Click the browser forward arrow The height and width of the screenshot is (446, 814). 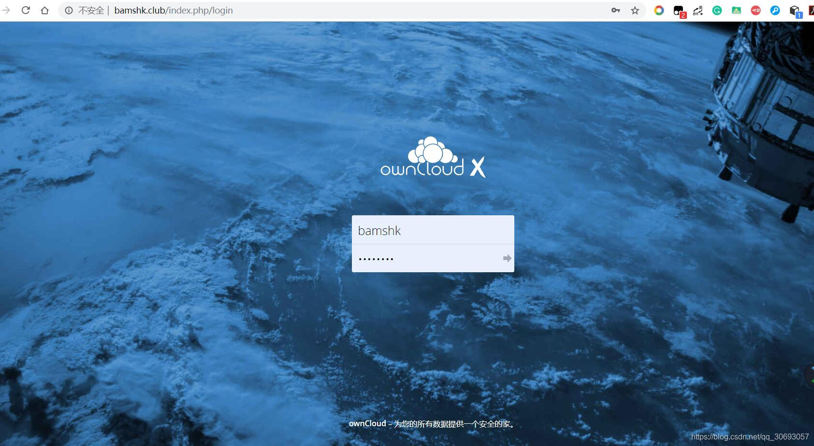pyautogui.click(x=6, y=10)
